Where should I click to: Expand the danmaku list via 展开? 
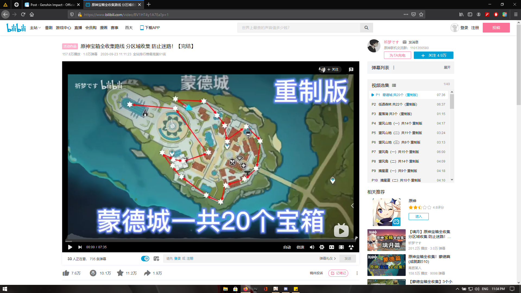(x=447, y=68)
